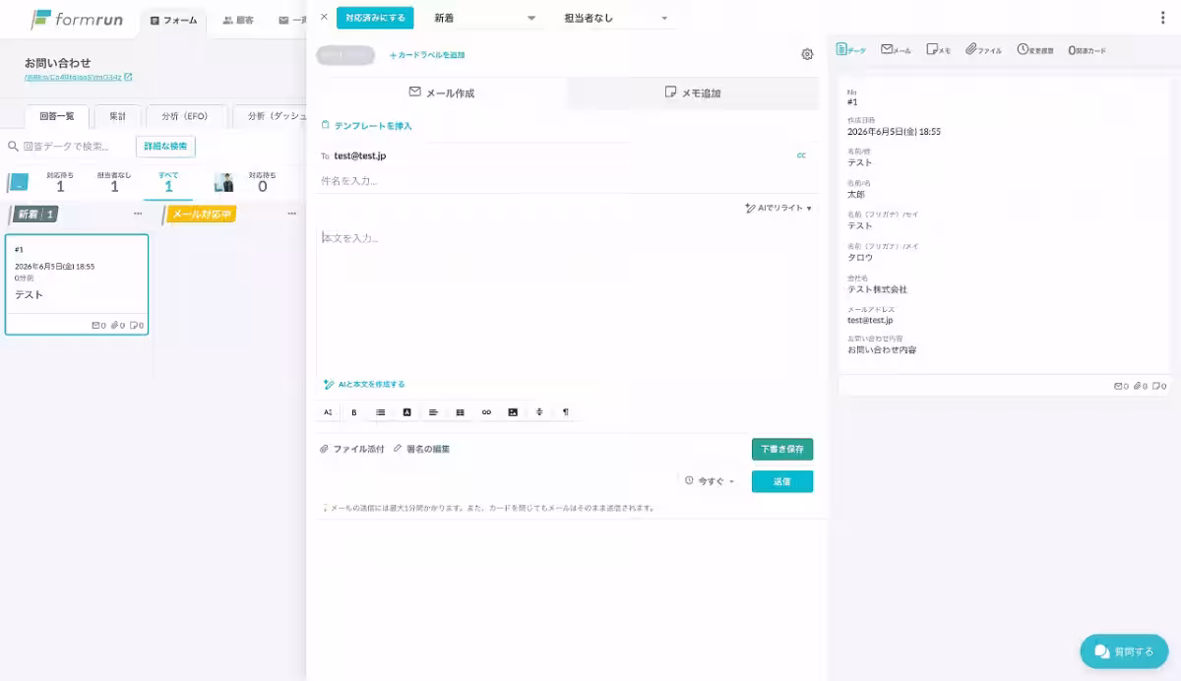
Task: Open the データ tab in the right panel
Action: tap(851, 49)
